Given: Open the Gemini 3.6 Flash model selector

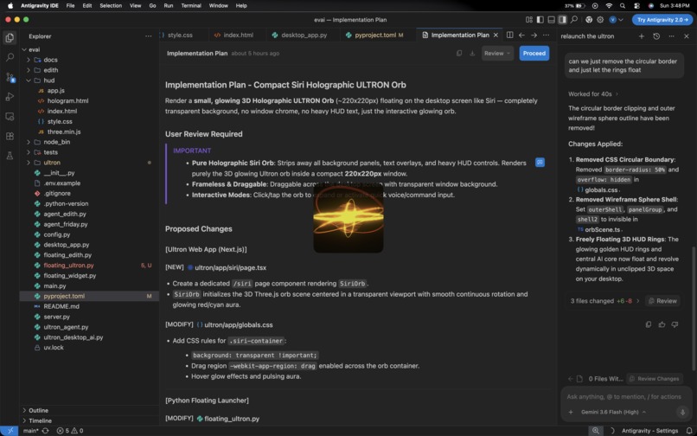Looking at the screenshot, I should (613, 412).
